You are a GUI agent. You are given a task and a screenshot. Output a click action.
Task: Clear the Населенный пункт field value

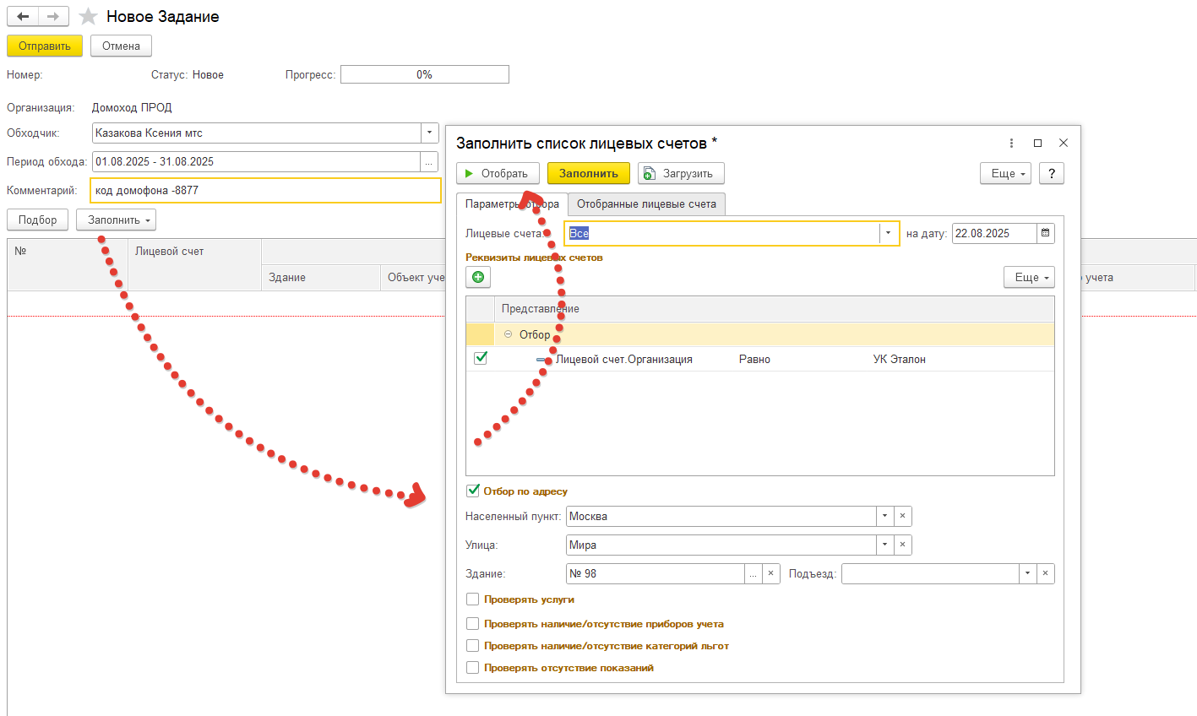pos(902,516)
